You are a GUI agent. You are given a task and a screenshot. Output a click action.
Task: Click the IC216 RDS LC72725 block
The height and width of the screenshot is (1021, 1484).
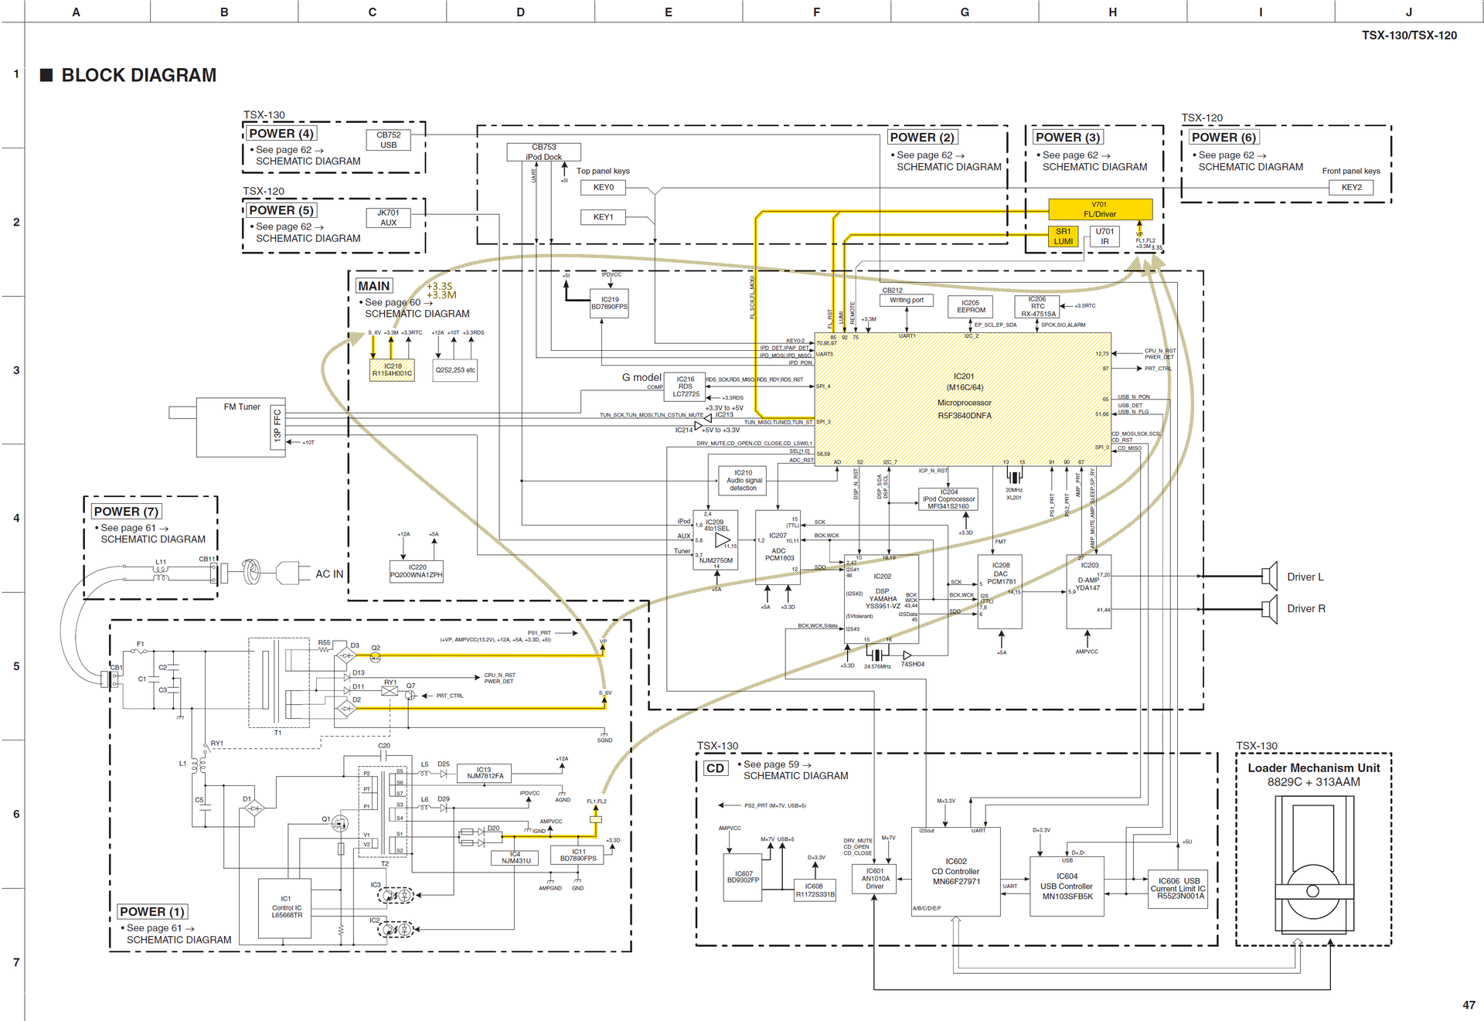coord(686,386)
